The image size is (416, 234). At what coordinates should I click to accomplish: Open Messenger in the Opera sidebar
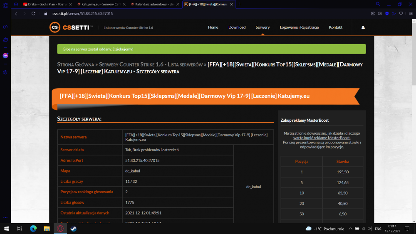(x=5, y=56)
